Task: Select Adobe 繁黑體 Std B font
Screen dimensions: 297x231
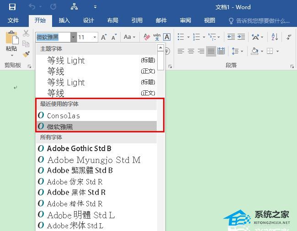Action: pos(96,170)
